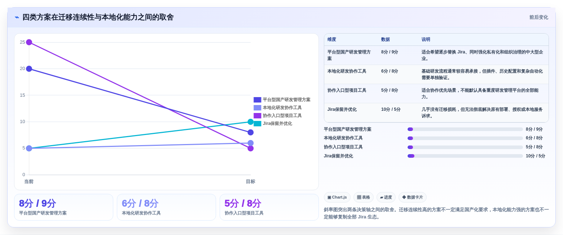Click legend label Jira保留并优化
This screenshot has height=235, width=563.
click(x=277, y=124)
